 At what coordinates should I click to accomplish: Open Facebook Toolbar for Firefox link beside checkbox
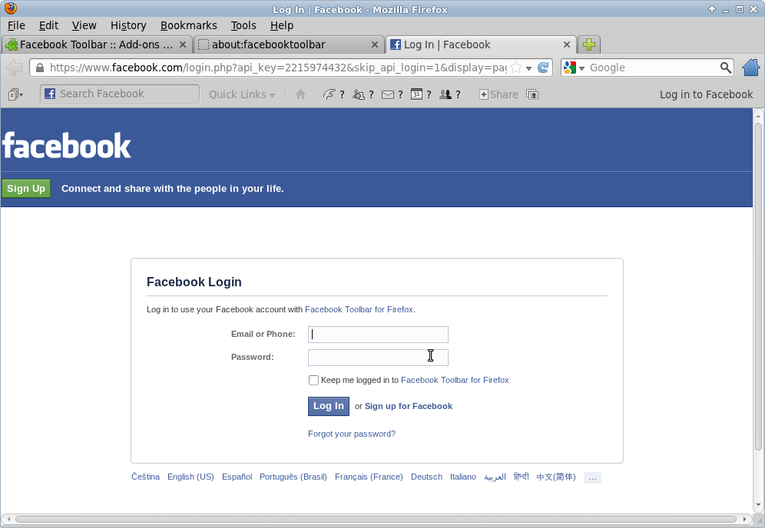(455, 380)
